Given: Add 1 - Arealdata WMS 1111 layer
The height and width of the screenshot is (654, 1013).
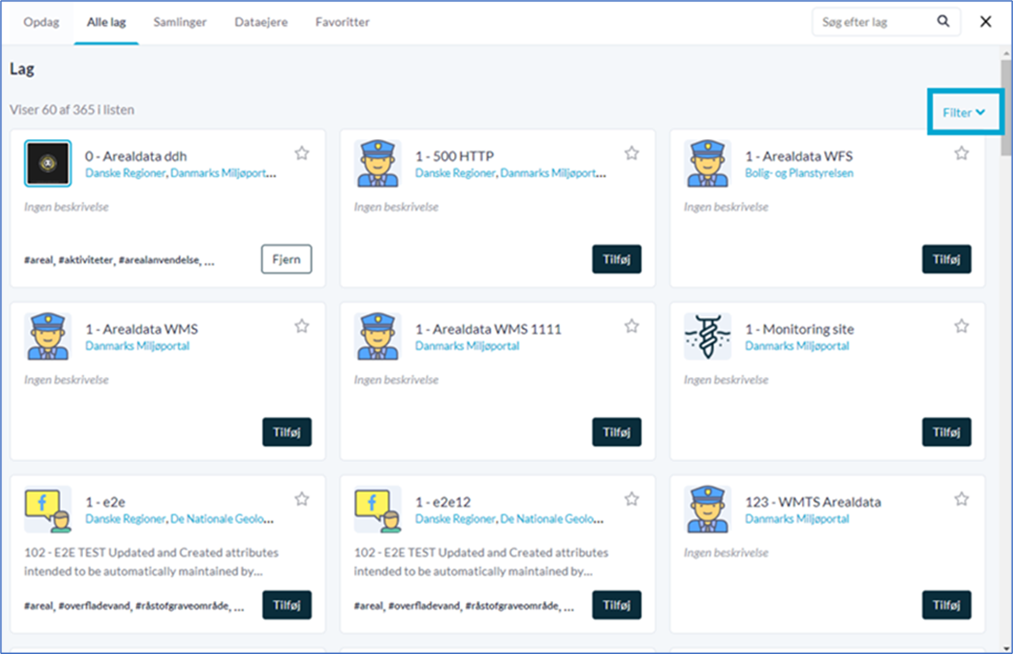Looking at the screenshot, I should pos(616,432).
